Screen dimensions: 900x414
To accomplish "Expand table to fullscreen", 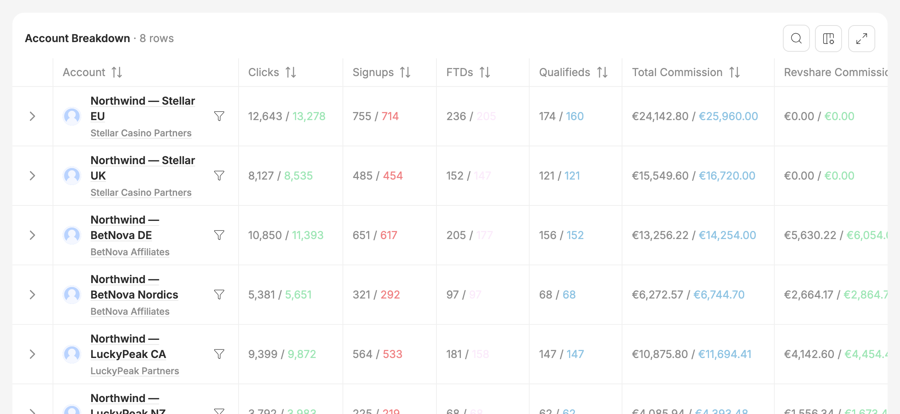I will [861, 39].
